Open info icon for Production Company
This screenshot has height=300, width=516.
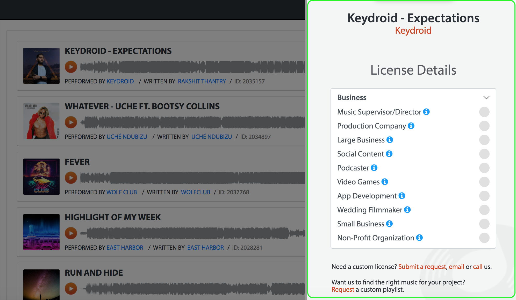click(x=411, y=126)
